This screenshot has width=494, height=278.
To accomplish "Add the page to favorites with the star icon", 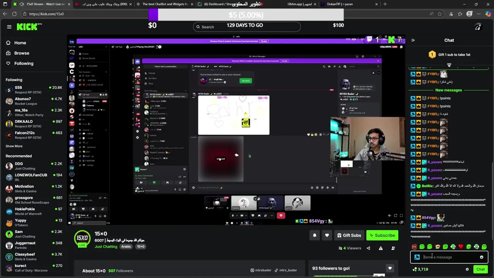I will click(x=440, y=14).
